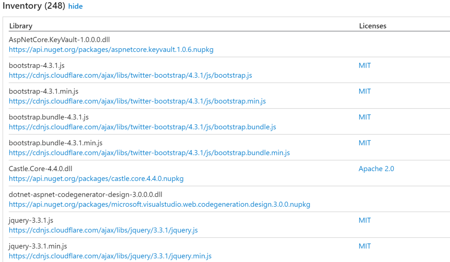Sort by the Licenses column header
The width and height of the screenshot is (450, 262).
pyautogui.click(x=373, y=26)
